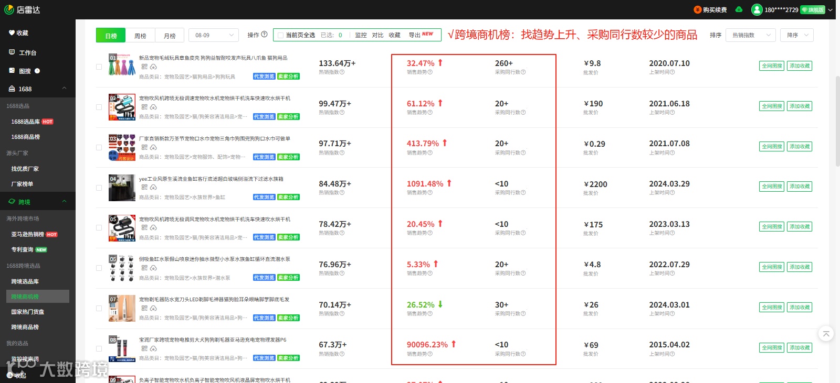840x383 pixels.
Task: Tick the checkbox for product 02 pet dryer
Action: pyautogui.click(x=99, y=107)
